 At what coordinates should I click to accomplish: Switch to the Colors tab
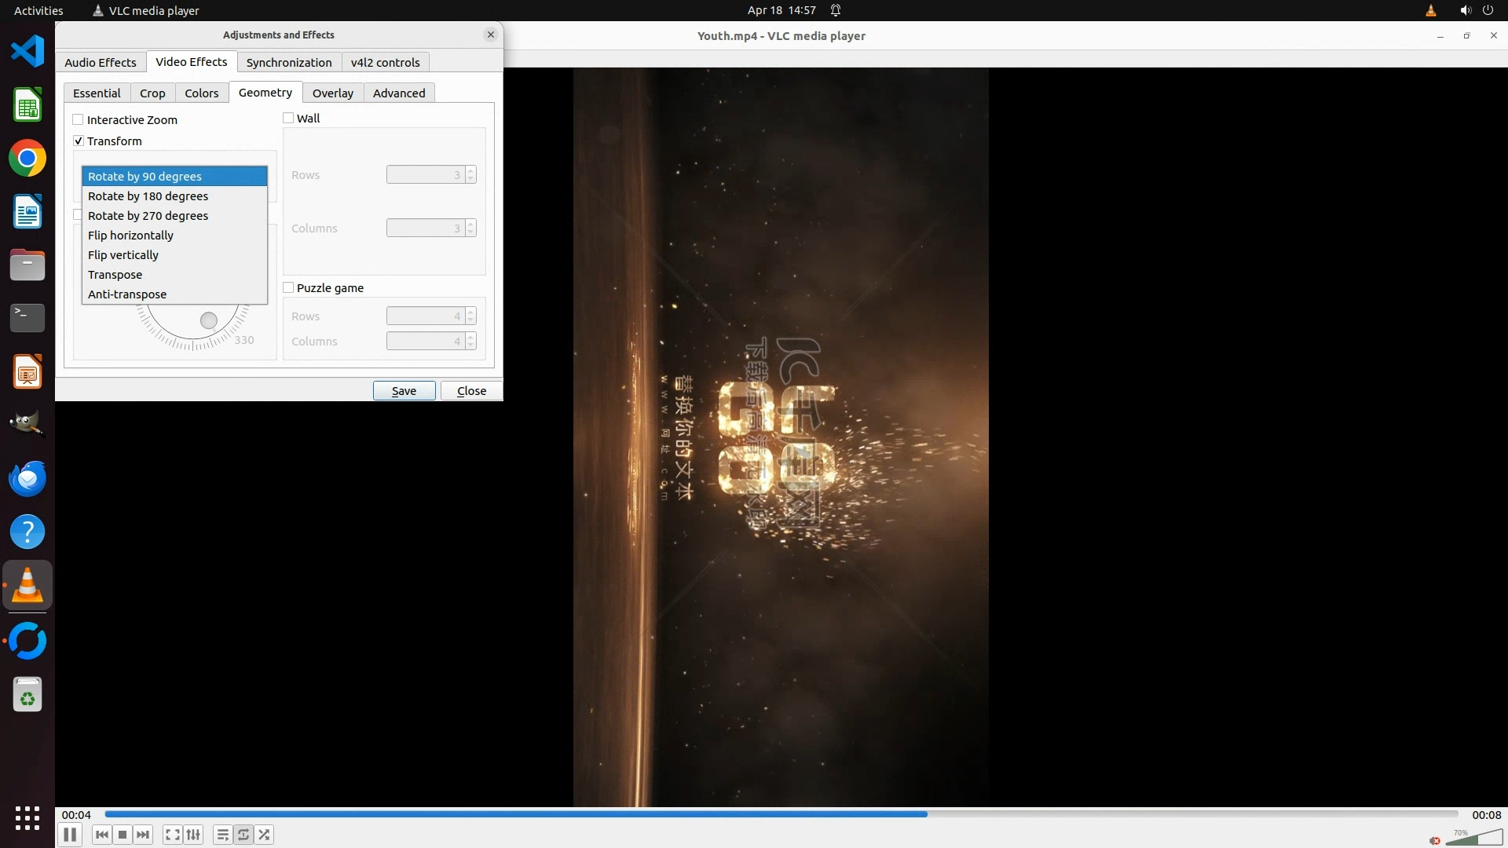[x=201, y=93]
